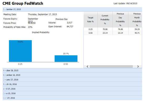Click the Implied Probability chart title

coord(41,32)
